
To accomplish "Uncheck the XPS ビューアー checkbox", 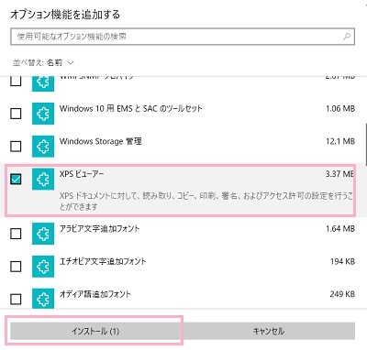I will pos(16,179).
